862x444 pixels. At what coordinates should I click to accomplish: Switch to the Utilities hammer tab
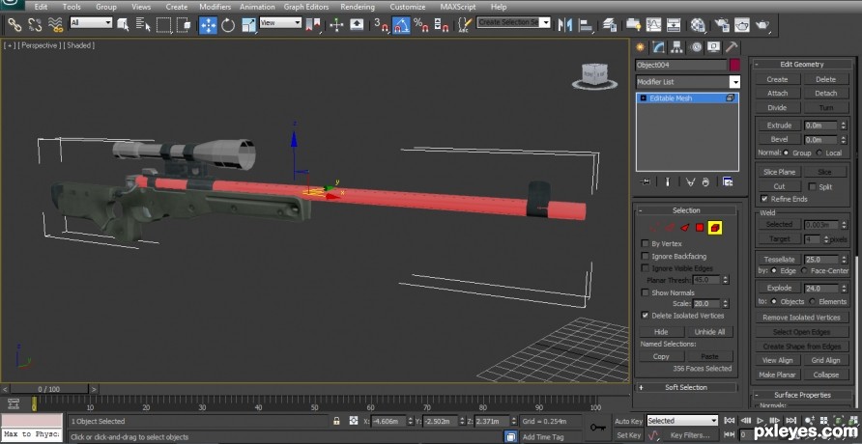732,47
